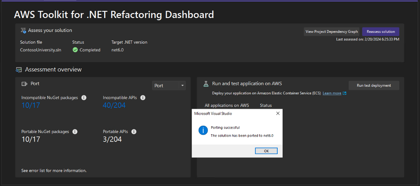This screenshot has height=186, width=420.
Task: Click the Completed status label
Action: (90, 50)
